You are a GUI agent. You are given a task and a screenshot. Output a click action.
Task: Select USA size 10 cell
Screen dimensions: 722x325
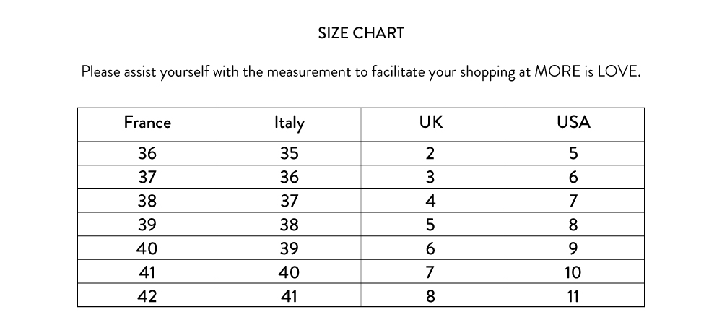point(573,272)
